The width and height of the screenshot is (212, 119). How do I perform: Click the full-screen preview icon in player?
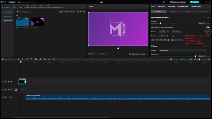coord(147,54)
